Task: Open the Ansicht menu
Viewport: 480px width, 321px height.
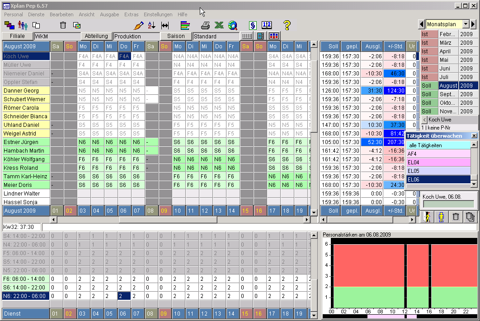Action: tap(87, 14)
